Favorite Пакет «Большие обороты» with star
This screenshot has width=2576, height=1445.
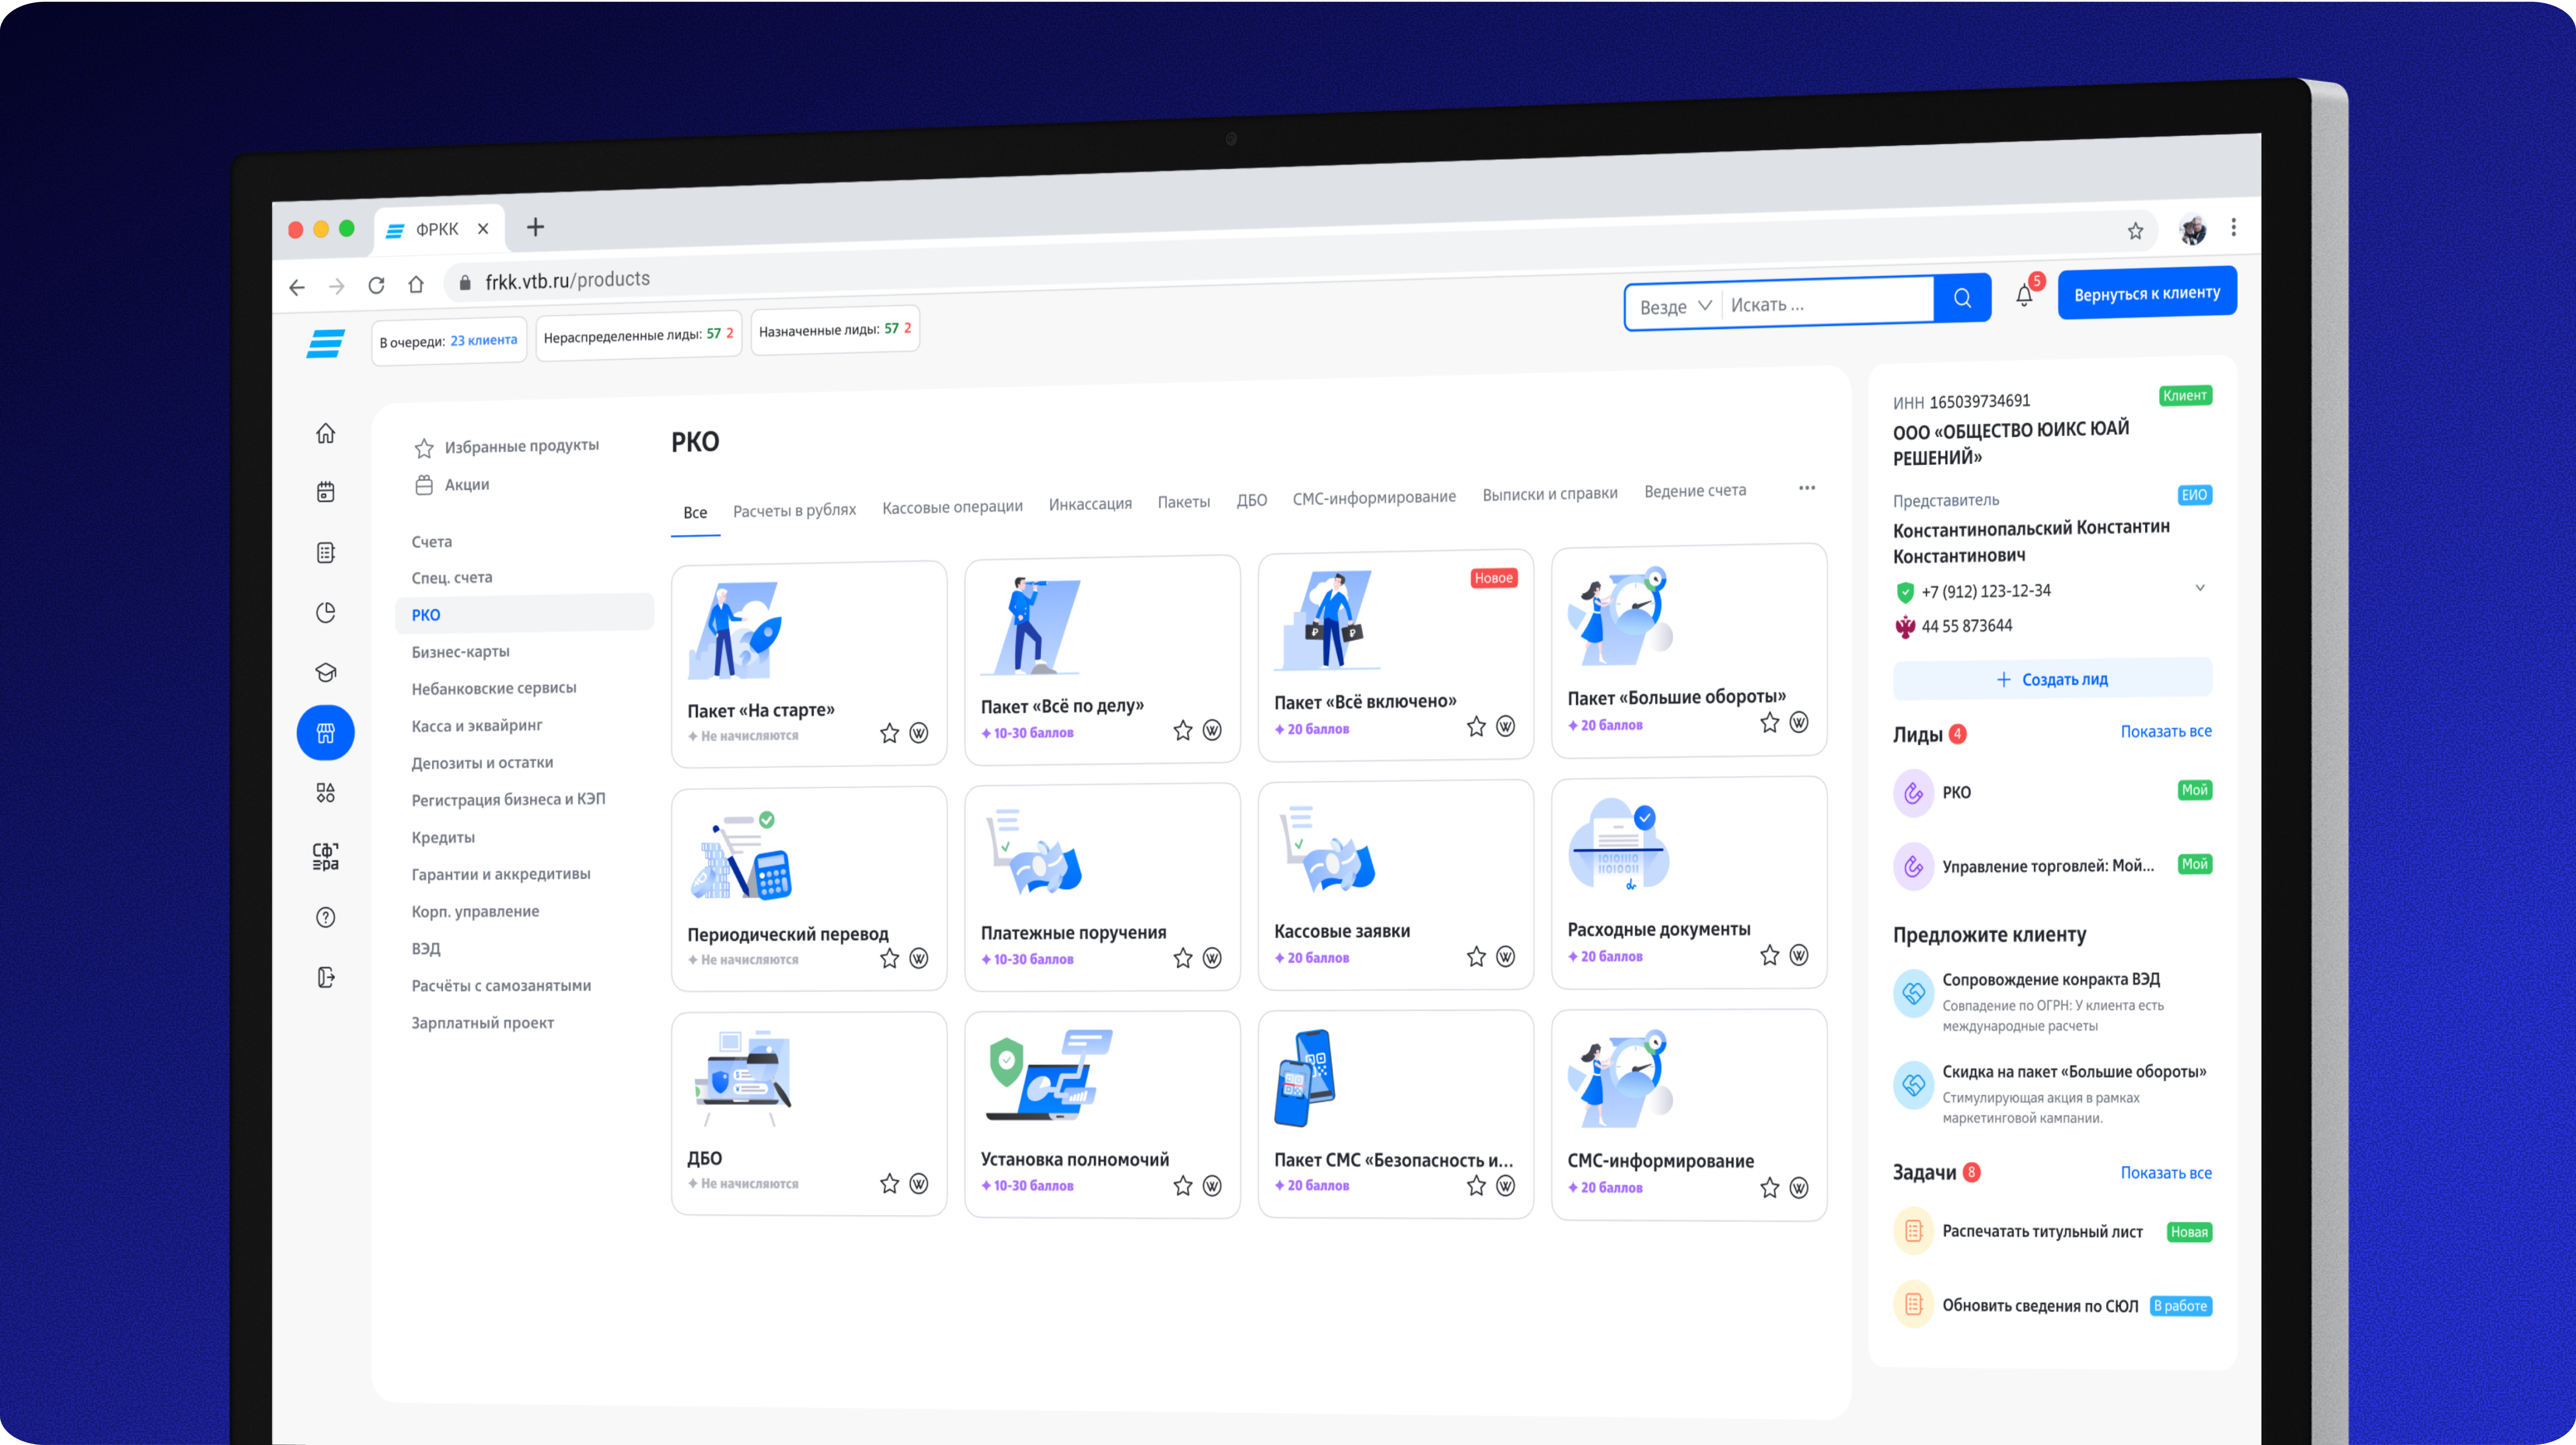tap(1769, 722)
